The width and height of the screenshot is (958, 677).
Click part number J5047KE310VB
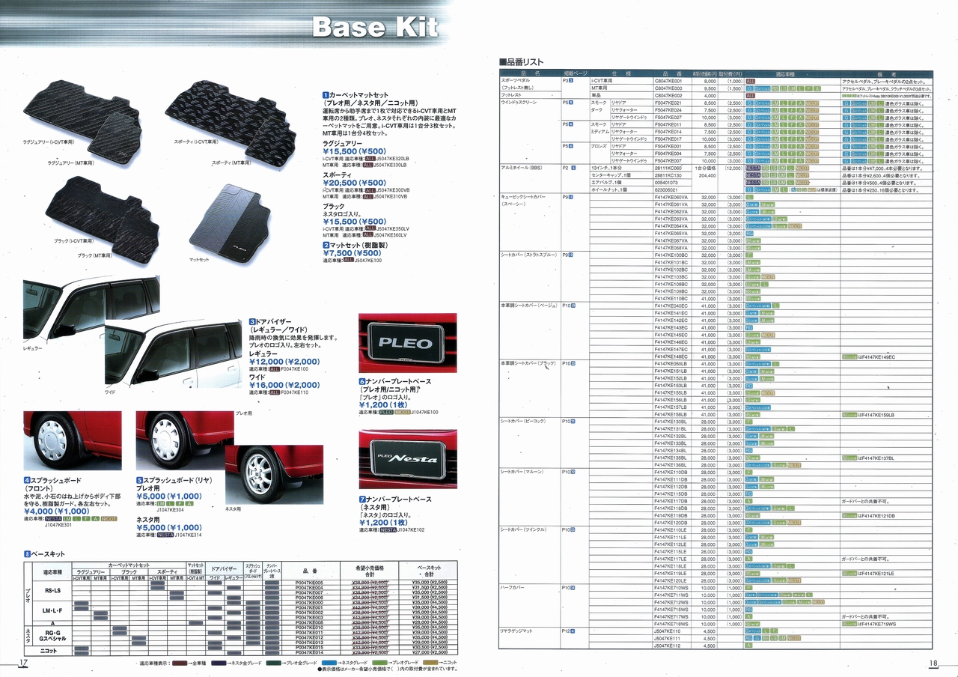(x=391, y=196)
